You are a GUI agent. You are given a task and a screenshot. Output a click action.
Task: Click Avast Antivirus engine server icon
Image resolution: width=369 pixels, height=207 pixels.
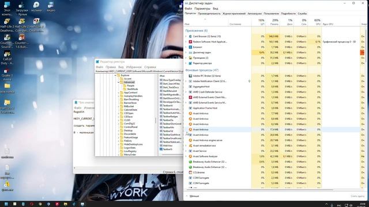[190, 140]
